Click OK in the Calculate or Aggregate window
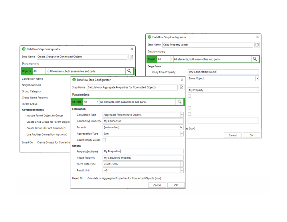 [x=176, y=185]
